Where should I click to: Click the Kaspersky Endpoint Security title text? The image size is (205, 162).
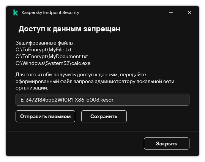click(x=50, y=12)
